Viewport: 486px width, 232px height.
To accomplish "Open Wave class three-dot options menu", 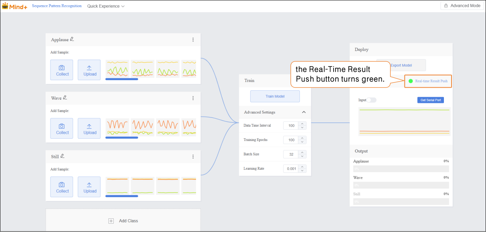I will 193,98.
